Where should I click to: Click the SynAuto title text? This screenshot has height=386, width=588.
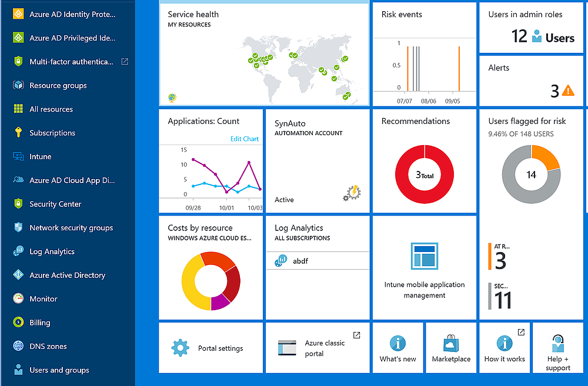tap(290, 123)
